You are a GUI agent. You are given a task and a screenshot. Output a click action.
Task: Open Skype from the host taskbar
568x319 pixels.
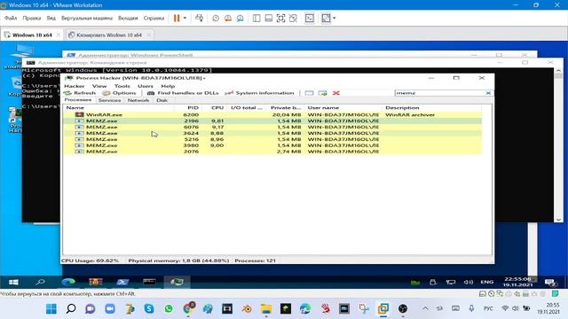coord(149,308)
